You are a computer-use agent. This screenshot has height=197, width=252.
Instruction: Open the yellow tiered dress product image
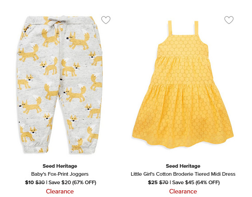pos(183,84)
